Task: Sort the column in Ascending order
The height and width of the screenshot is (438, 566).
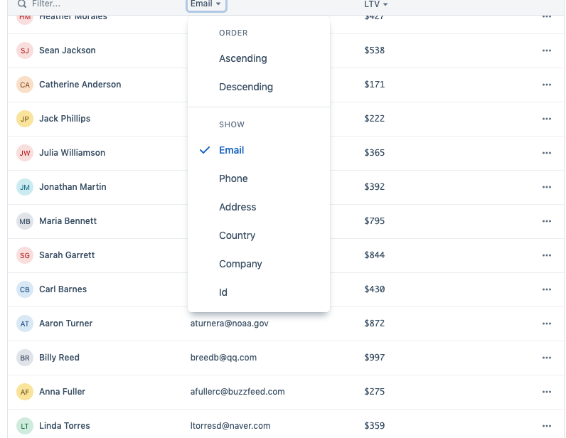Action: (259, 58)
